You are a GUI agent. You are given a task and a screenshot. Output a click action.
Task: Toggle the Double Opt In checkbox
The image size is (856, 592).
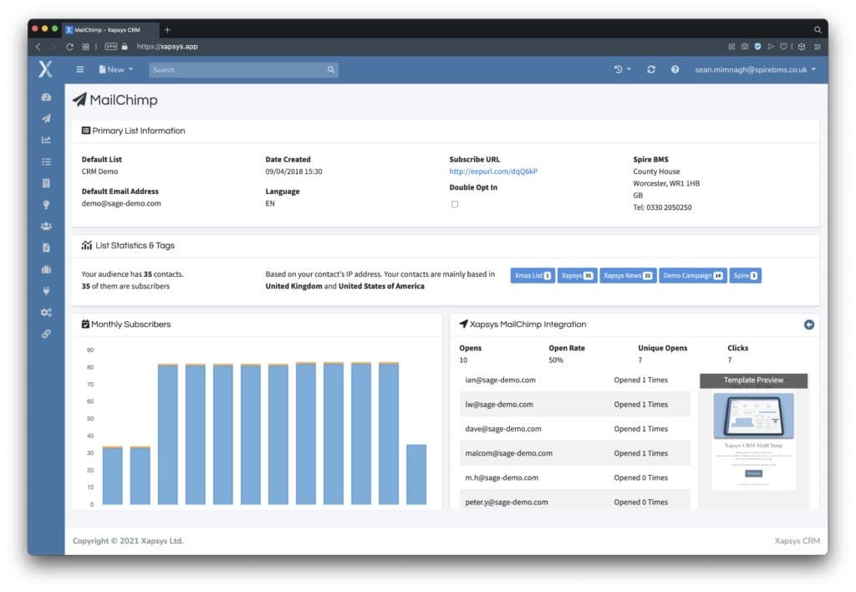pyautogui.click(x=455, y=204)
